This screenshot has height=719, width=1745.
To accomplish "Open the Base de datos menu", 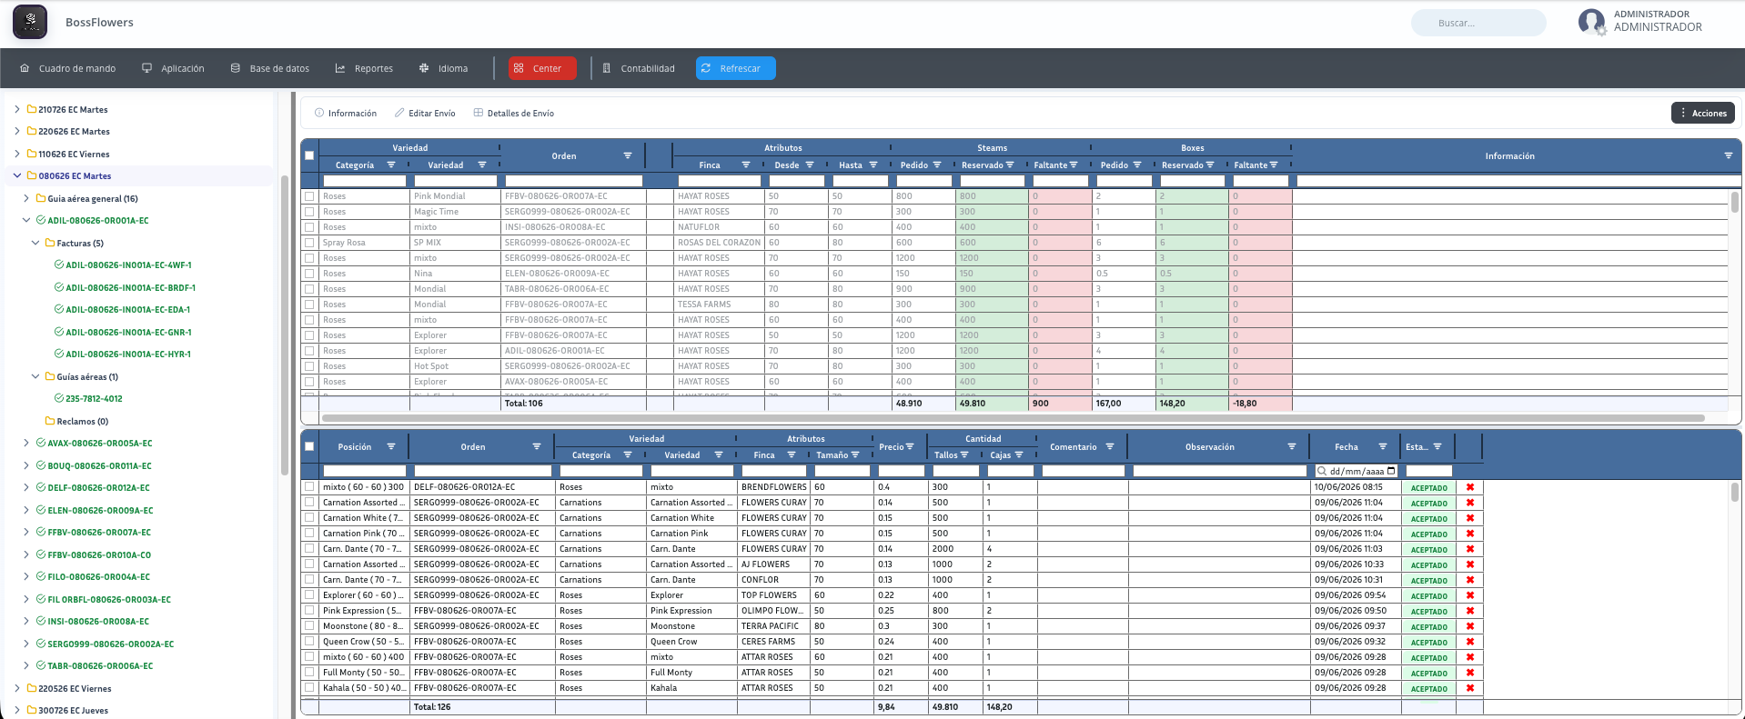I will pos(270,68).
